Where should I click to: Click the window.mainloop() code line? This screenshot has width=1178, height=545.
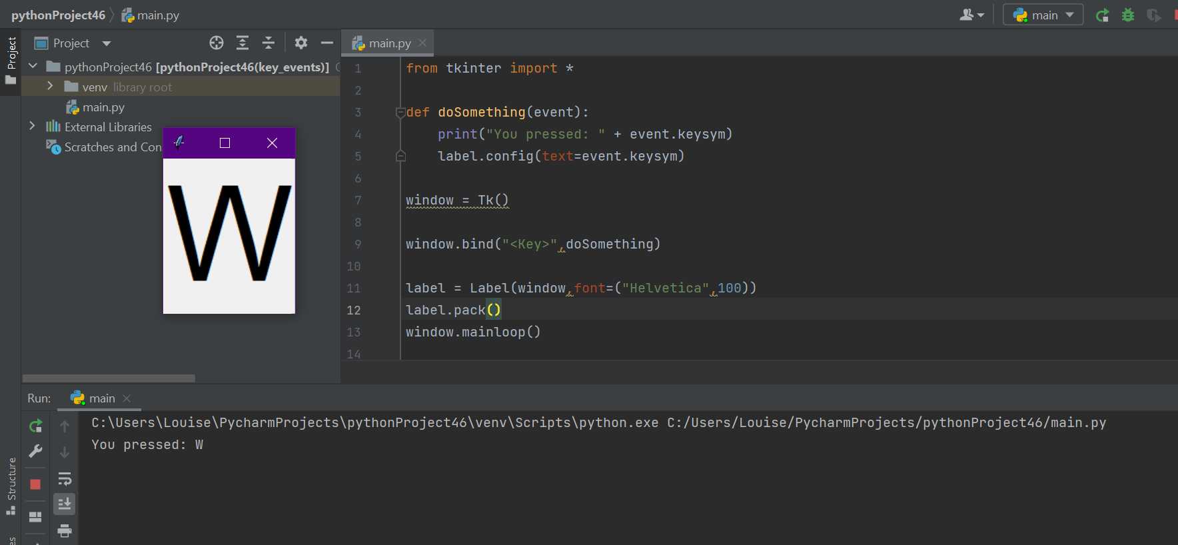click(473, 332)
